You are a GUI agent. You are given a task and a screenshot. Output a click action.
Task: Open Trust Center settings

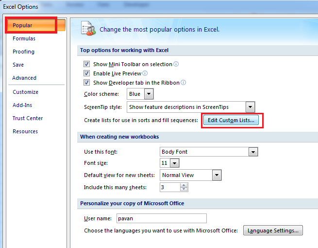[x=28, y=118]
